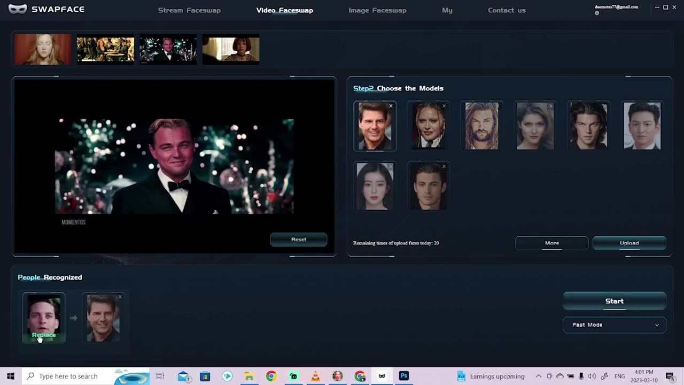Click Replace on the recognized DiCaprio face
Viewport: 684px width, 385px height.
tap(43, 335)
